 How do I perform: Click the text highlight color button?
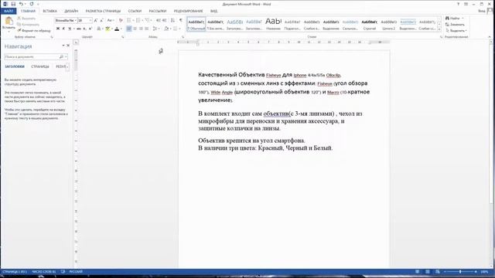click(108, 29)
